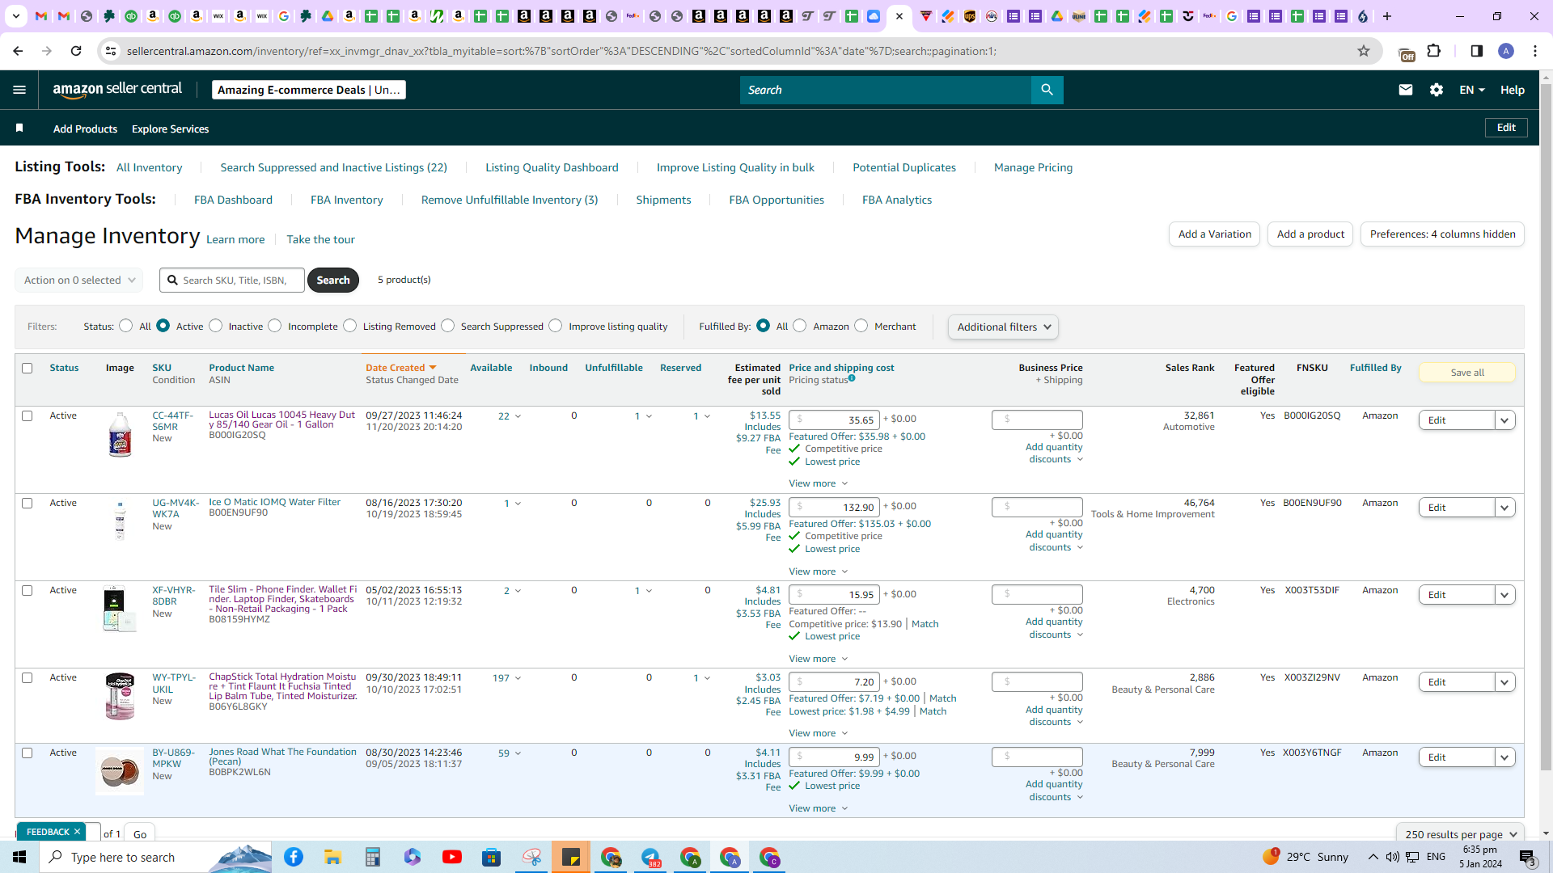Open a new browser tab

(x=1387, y=16)
